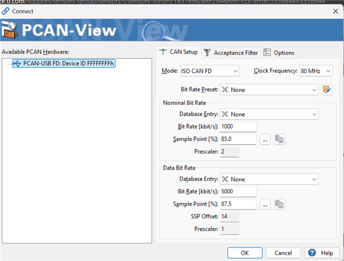Viewport: 344px width, 261px height.
Task: Click the Available PCAN Hardware label
Action: click(35, 52)
